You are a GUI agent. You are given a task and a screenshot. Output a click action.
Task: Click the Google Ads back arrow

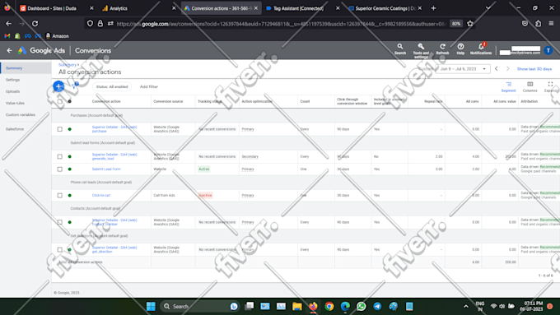pos(9,51)
